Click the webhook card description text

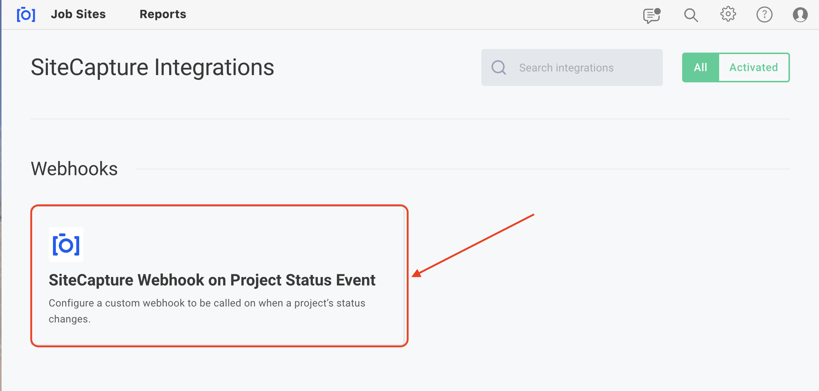point(207,311)
